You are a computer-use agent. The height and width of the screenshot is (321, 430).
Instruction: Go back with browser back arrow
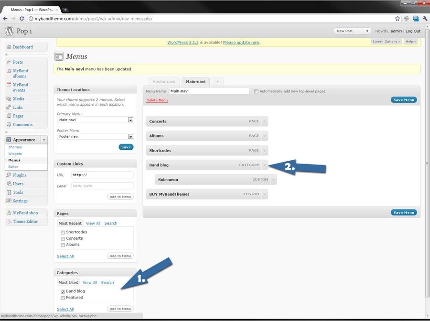pos(5,19)
